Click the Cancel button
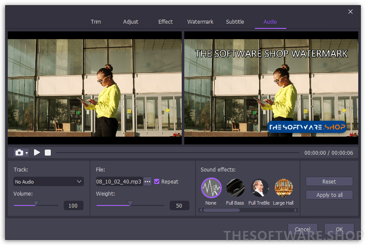Screen dimensions: 366x245 point(303,230)
